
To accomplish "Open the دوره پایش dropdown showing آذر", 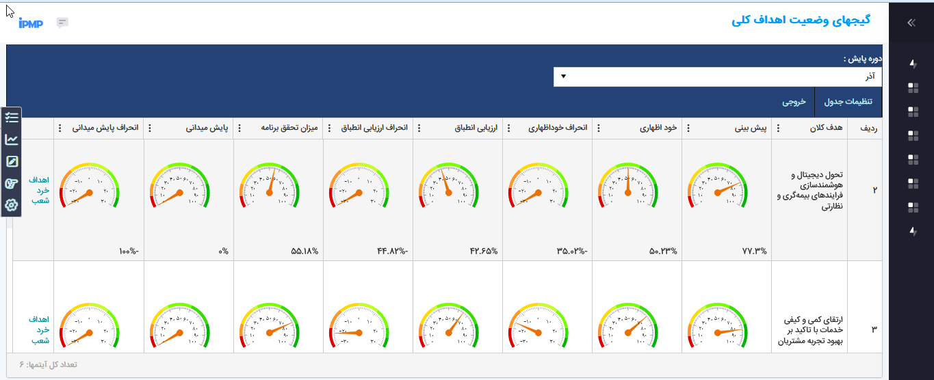I will tap(717, 77).
